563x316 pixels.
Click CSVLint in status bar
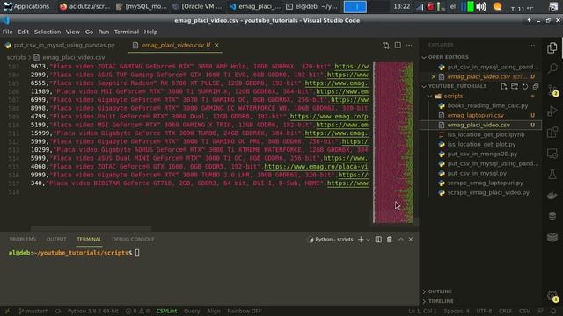[x=166, y=311]
